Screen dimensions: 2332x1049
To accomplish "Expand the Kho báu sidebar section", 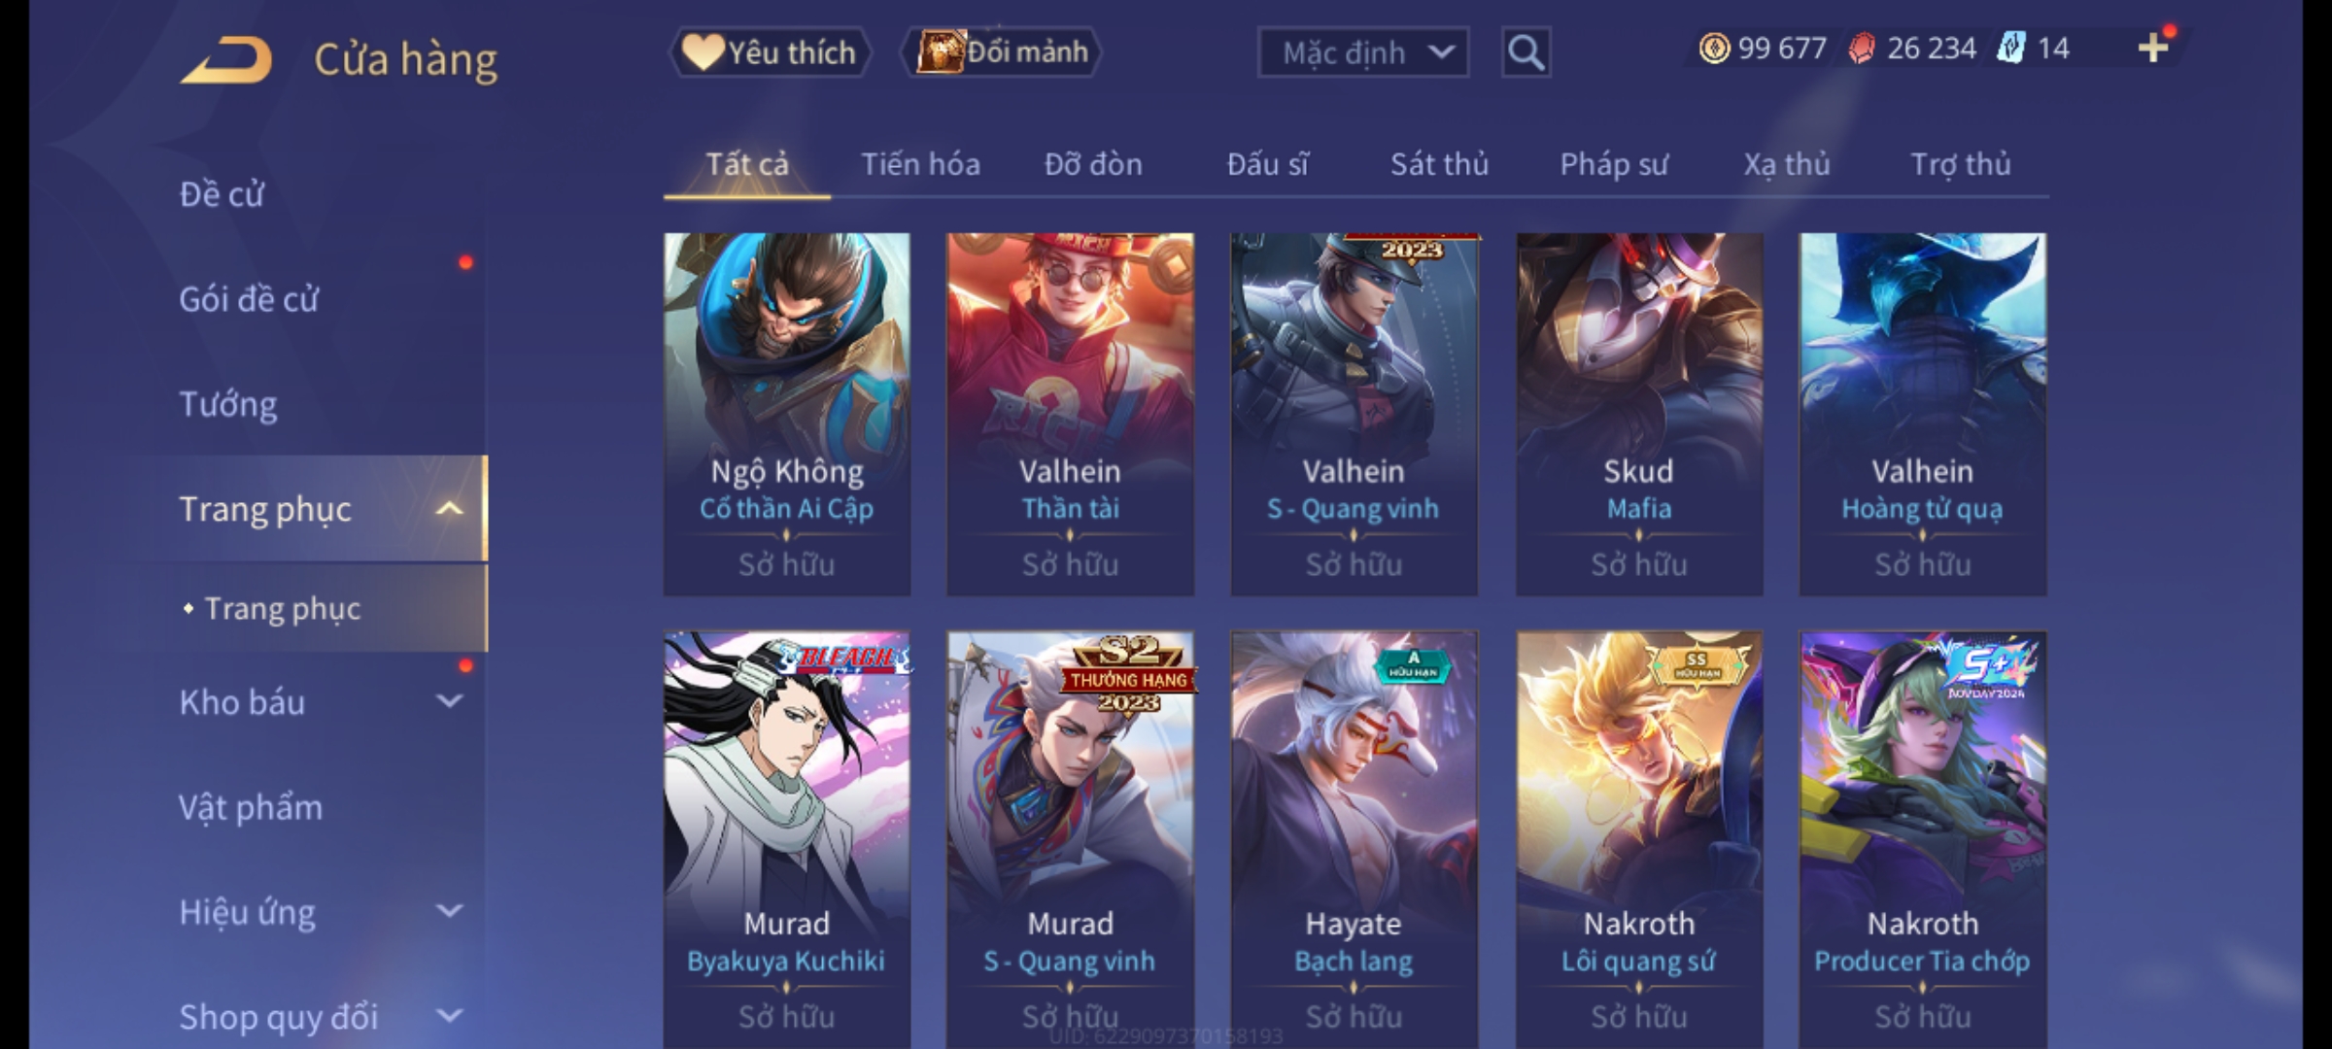I will point(449,701).
